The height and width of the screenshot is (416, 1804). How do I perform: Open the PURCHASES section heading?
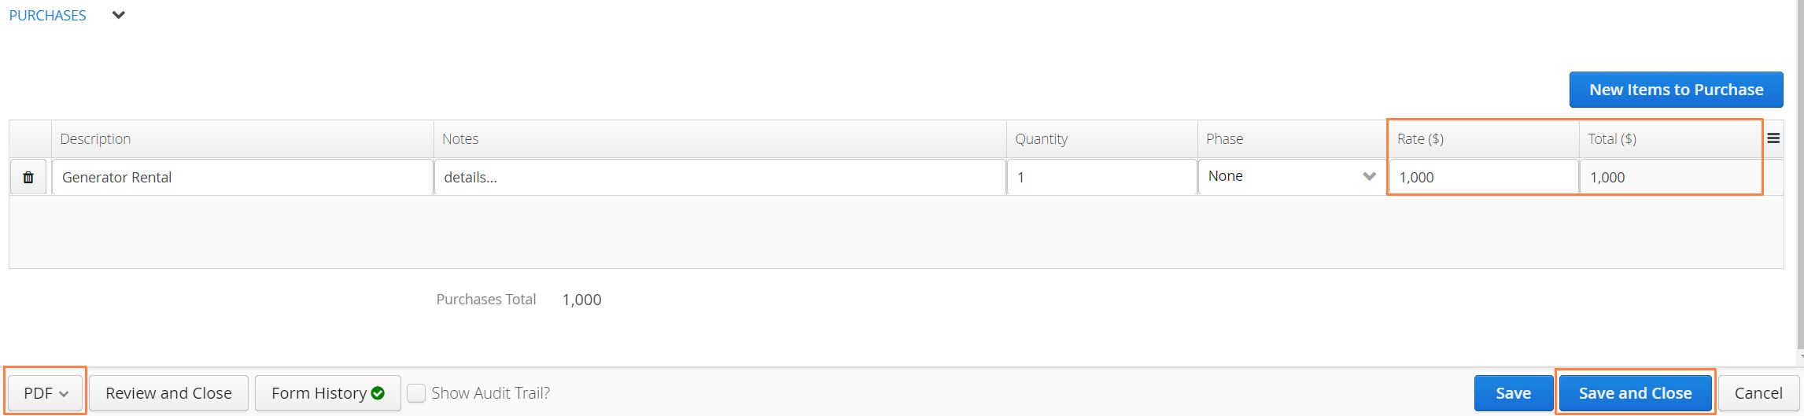click(47, 16)
